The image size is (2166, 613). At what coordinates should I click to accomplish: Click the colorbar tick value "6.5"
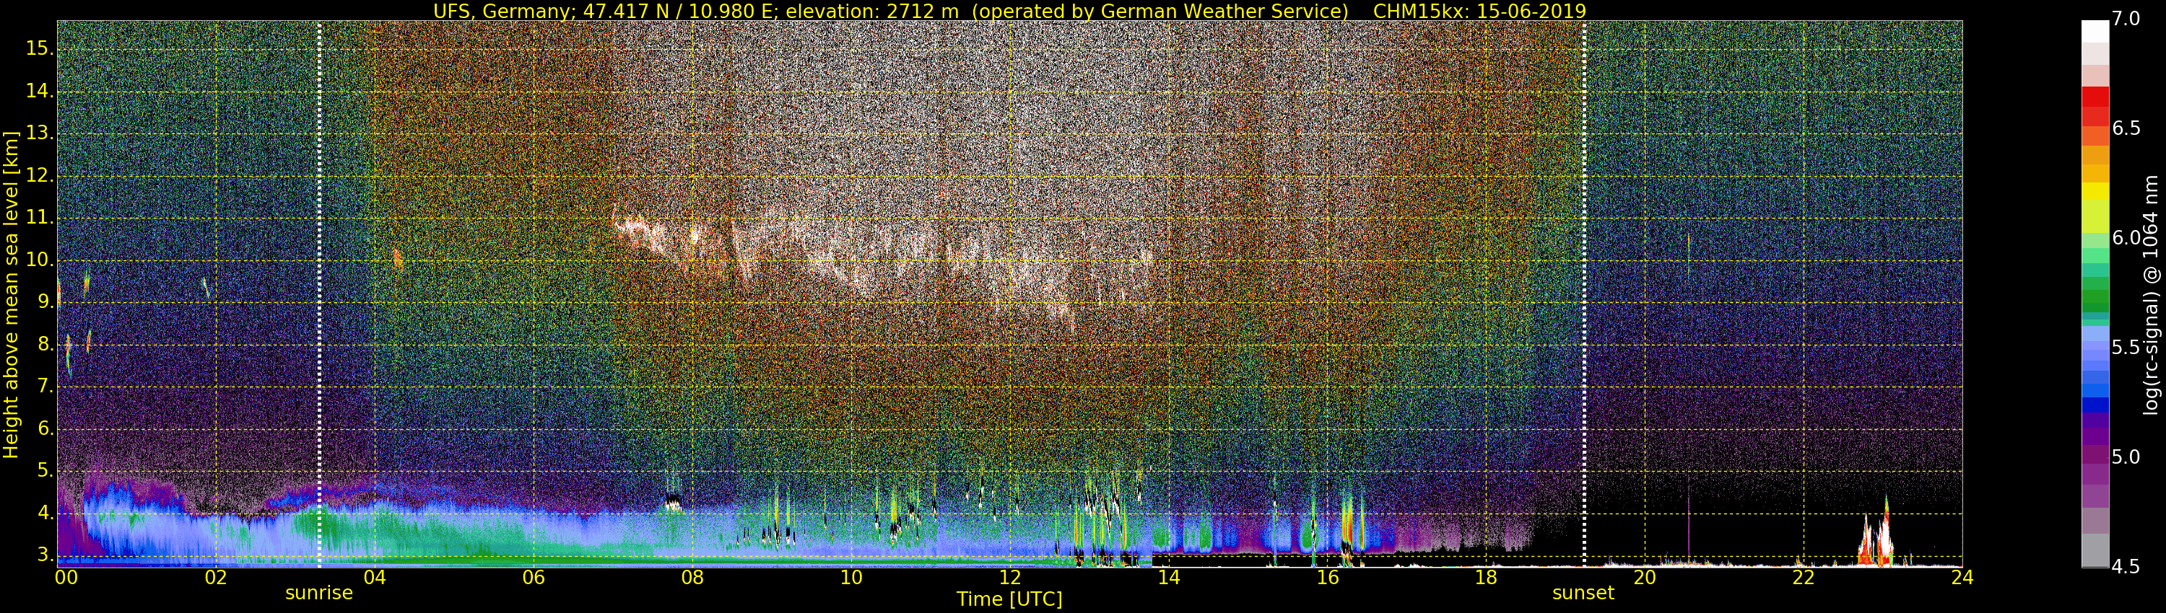point(2126,128)
